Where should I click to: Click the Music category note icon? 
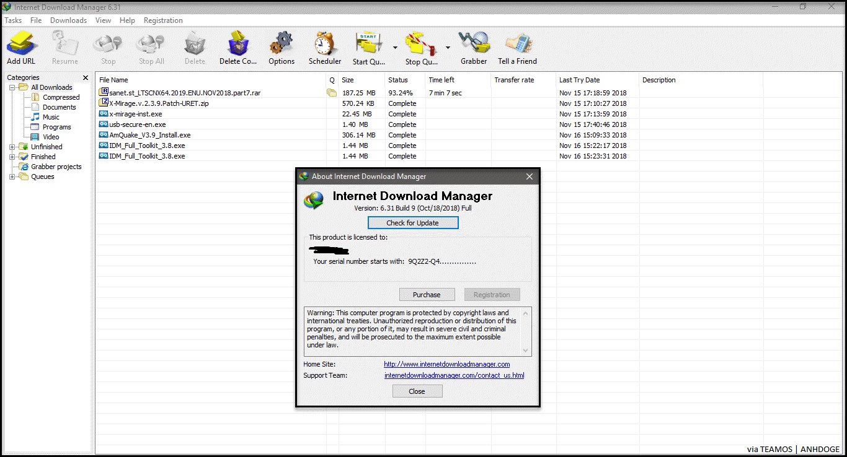[x=35, y=117]
